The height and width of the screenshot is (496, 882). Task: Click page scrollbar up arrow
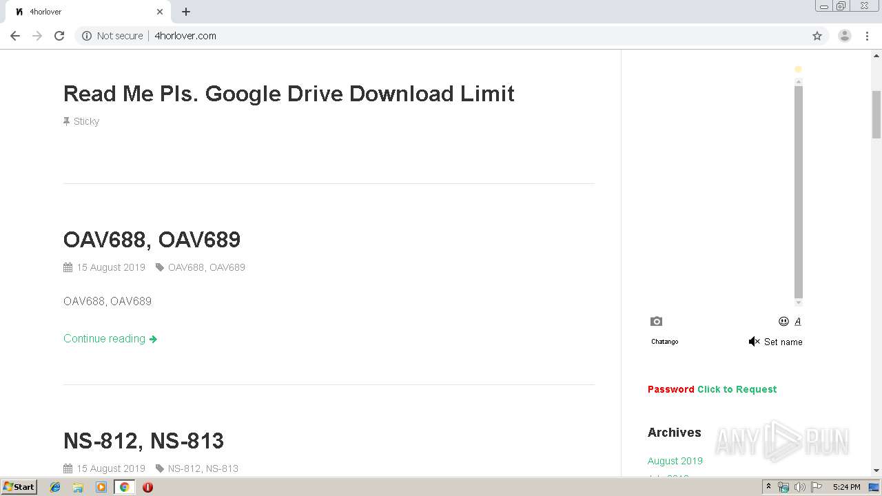point(876,54)
